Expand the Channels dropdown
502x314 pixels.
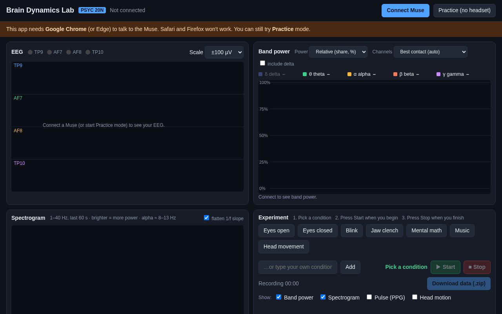point(430,52)
